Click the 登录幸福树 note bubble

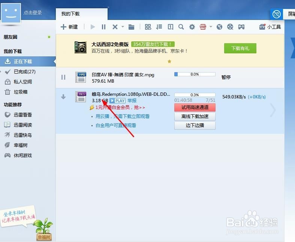pyautogui.click(x=18, y=216)
